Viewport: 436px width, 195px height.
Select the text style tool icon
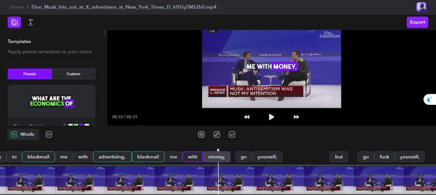[x=31, y=22]
